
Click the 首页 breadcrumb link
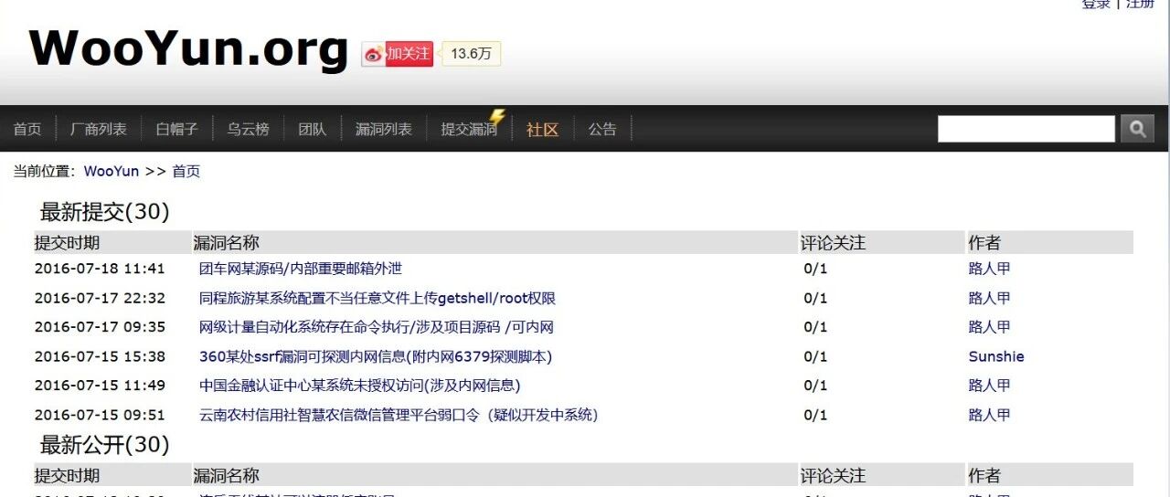(186, 172)
